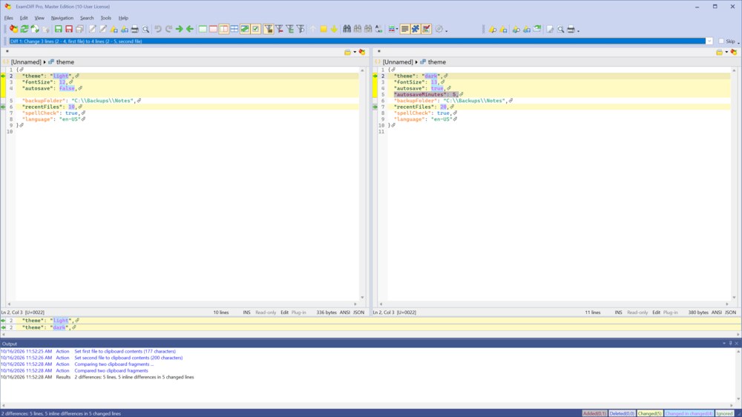Toggle horizontal split view layout

pyautogui.click(x=234, y=30)
